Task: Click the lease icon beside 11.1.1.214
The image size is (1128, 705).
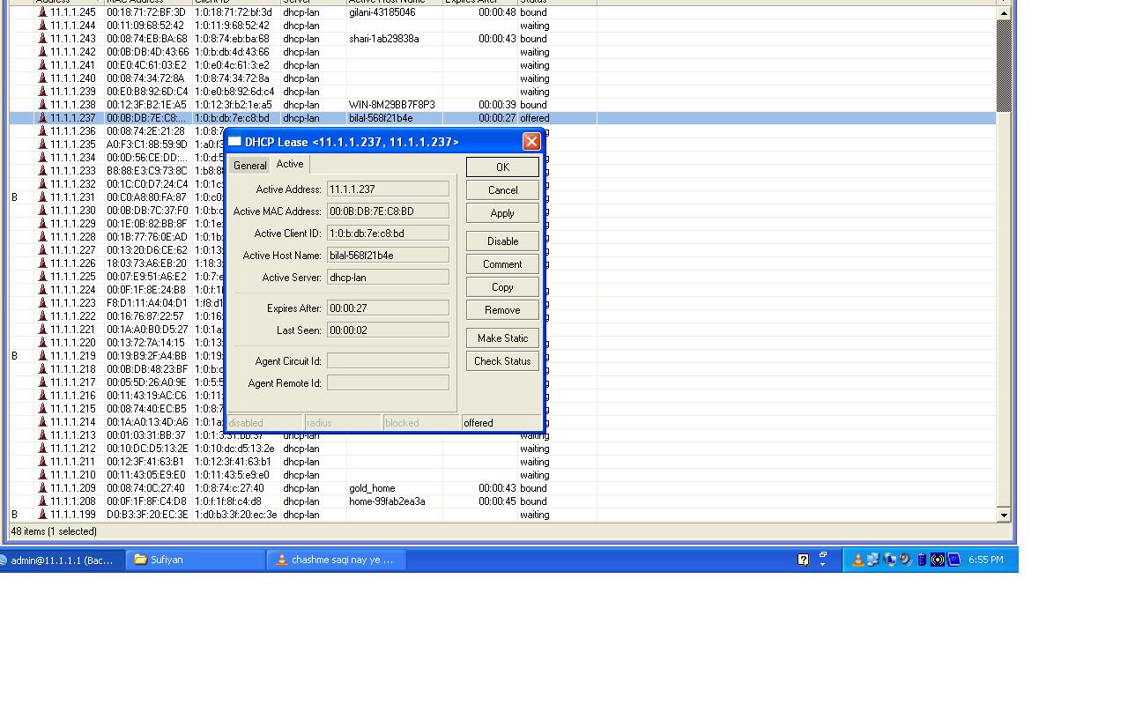Action: click(42, 422)
